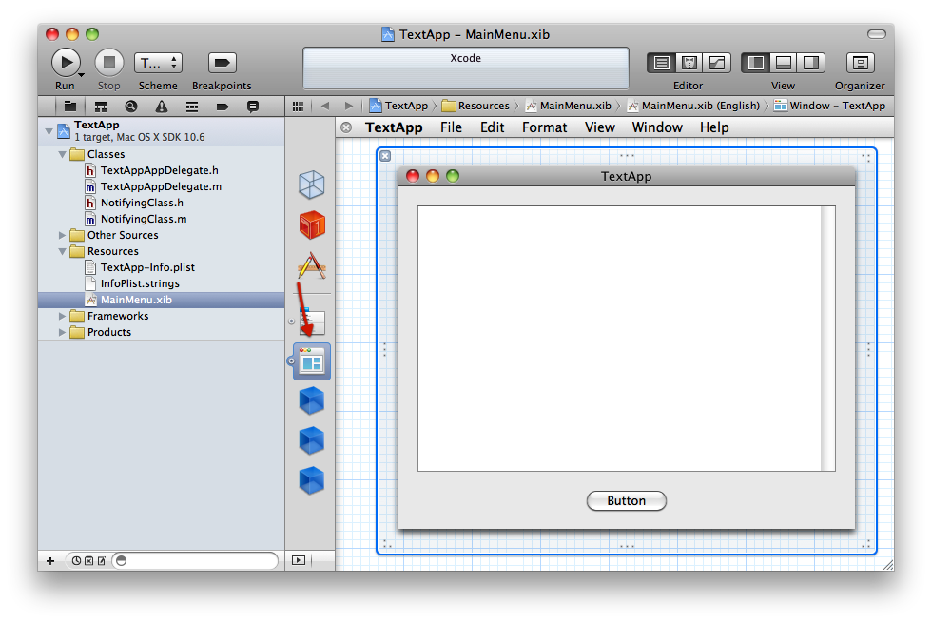Open the Resources jump bar segment
932x623 pixels.
[476, 106]
